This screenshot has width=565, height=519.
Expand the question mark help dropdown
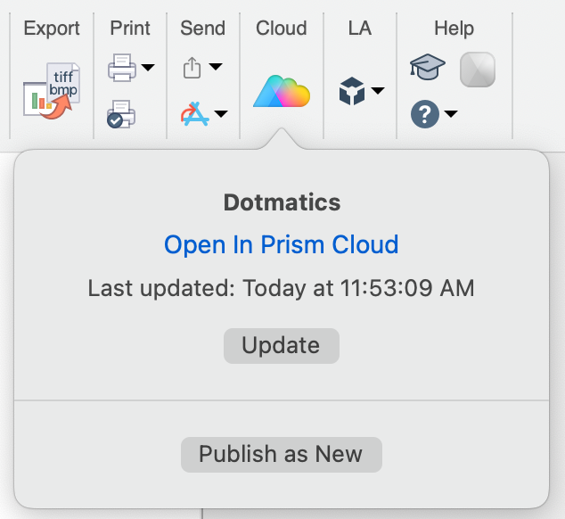(451, 114)
